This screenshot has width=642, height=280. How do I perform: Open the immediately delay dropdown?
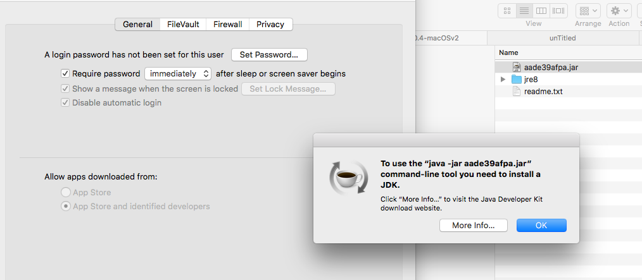tap(178, 73)
